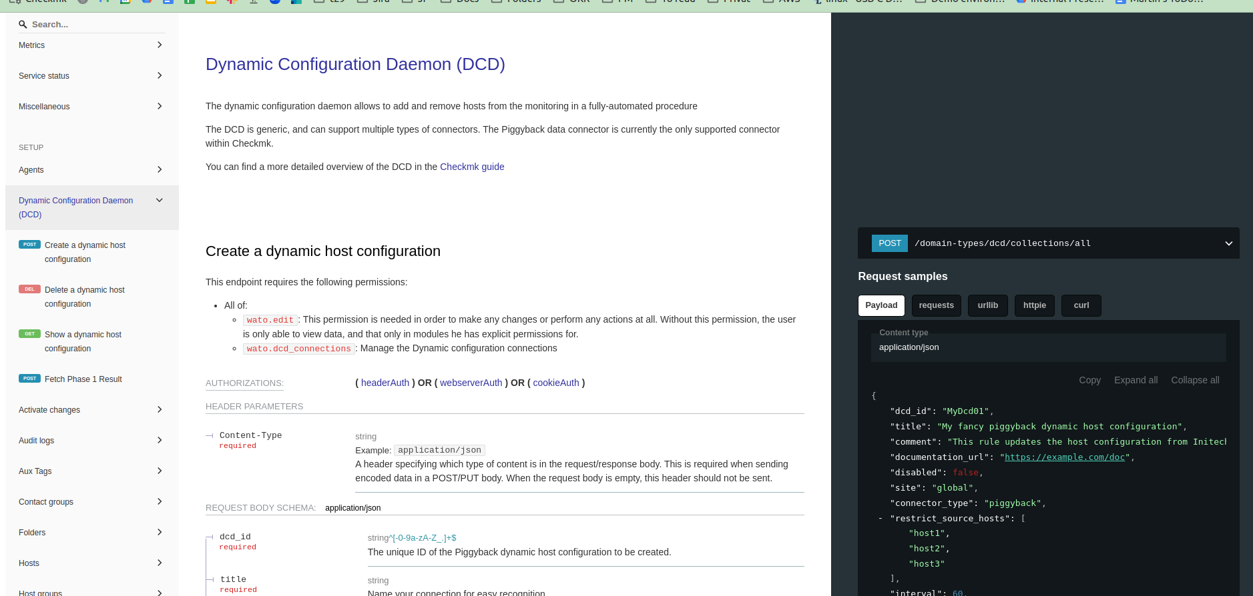
Task: Focus the Search input field
Action: pyautogui.click(x=93, y=25)
